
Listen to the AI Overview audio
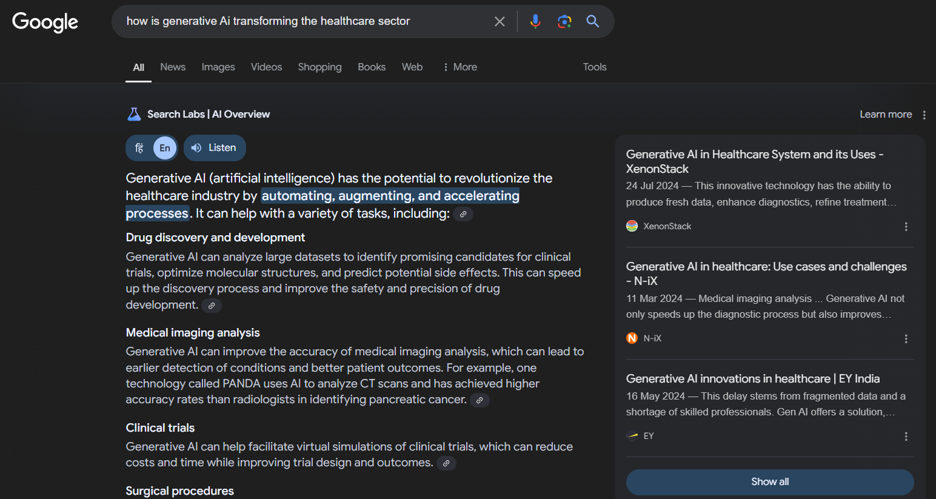click(215, 148)
